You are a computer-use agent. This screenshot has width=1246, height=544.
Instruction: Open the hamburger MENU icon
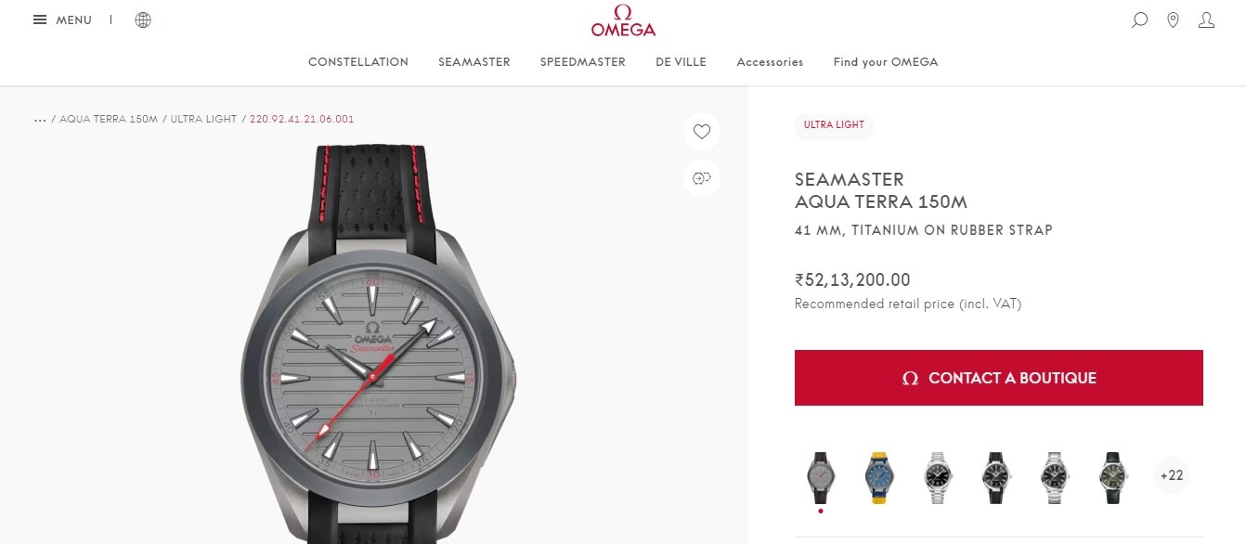[40, 19]
